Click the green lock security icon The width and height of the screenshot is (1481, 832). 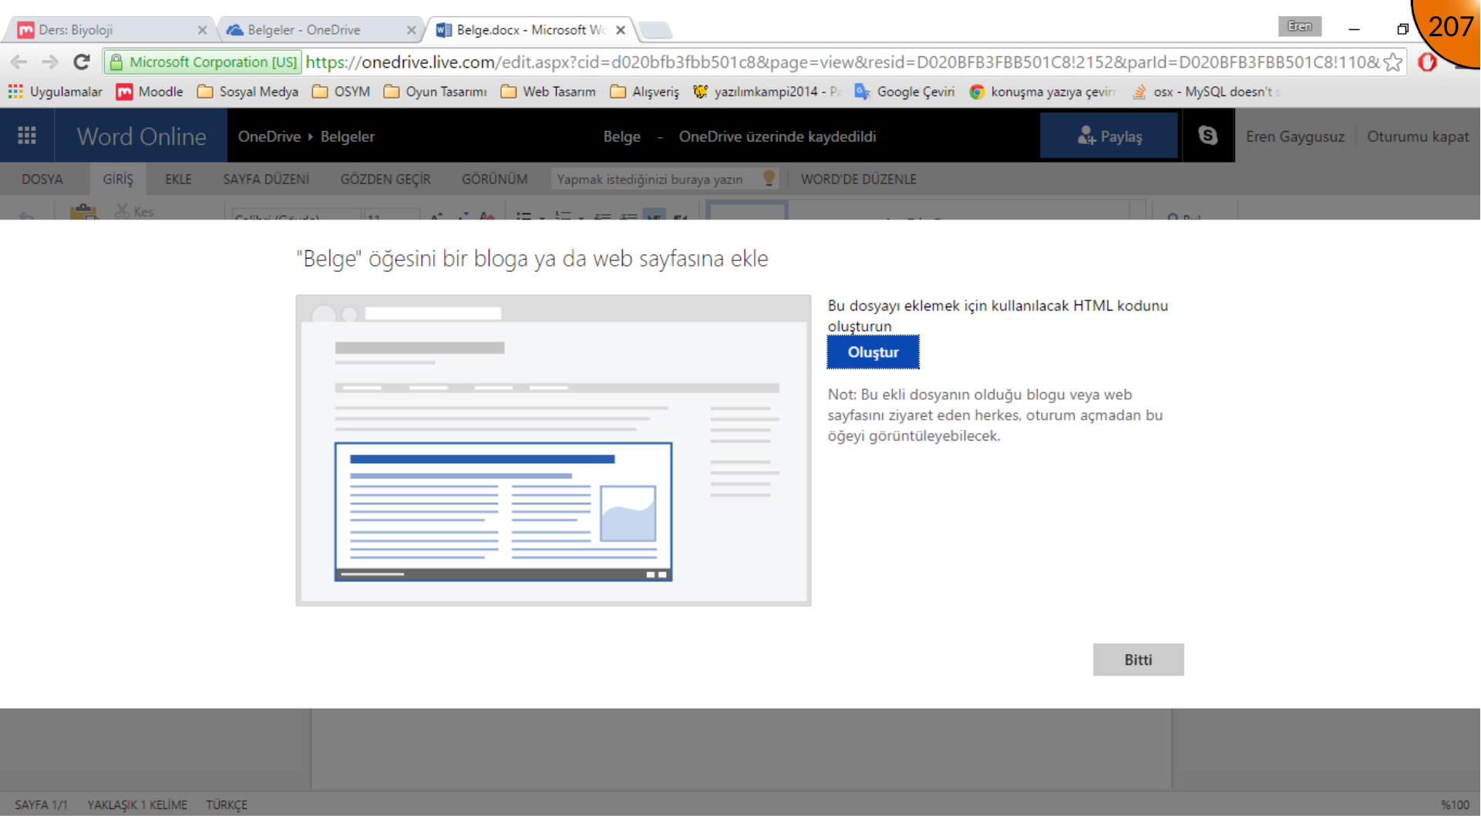tap(116, 62)
